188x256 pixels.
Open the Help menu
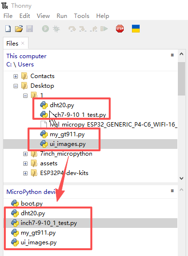[x=102, y=16]
